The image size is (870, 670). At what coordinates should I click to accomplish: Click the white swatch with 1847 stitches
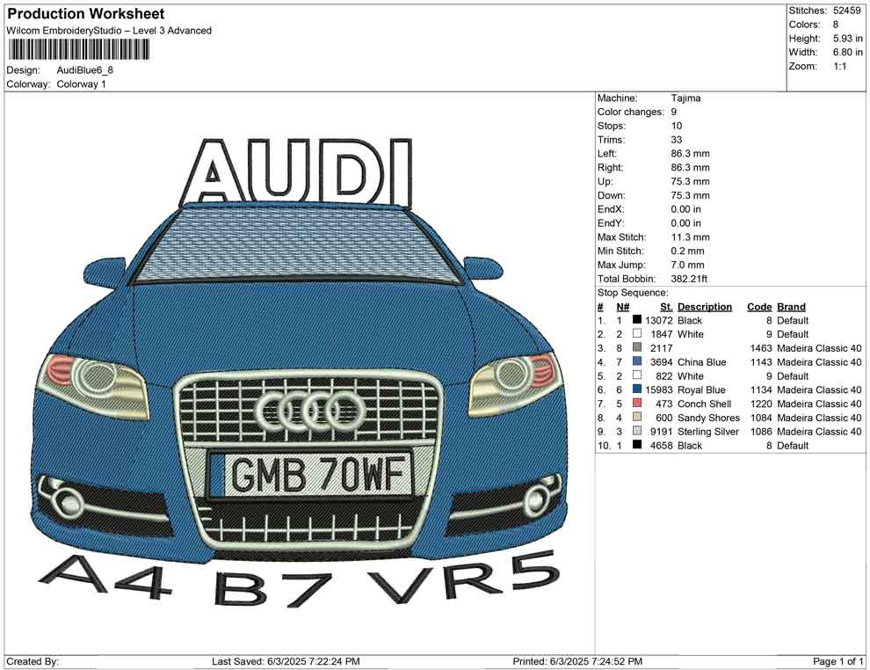point(637,333)
